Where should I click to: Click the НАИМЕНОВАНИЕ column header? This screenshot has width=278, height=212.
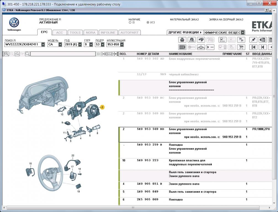(x=181, y=54)
